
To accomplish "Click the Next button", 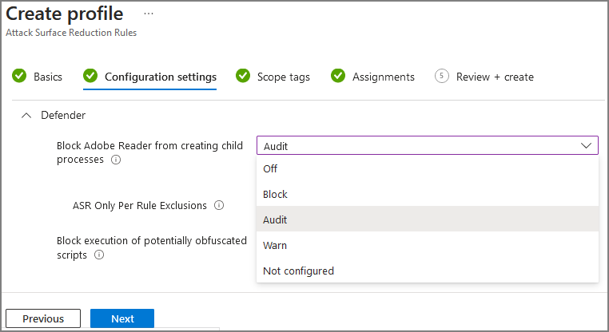I will 122,318.
